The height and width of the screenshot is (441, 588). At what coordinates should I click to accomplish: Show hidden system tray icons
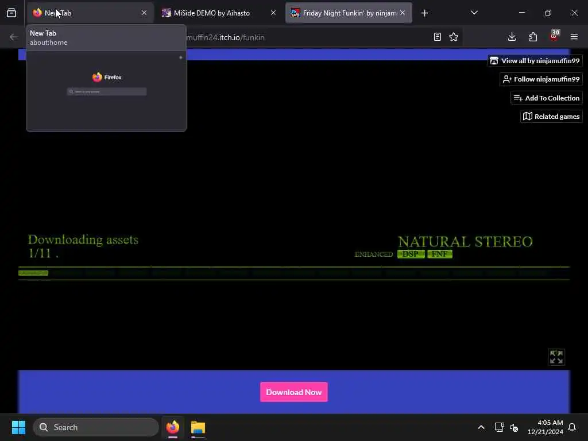(481, 427)
